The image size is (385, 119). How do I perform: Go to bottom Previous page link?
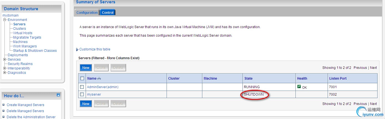coord(360,104)
